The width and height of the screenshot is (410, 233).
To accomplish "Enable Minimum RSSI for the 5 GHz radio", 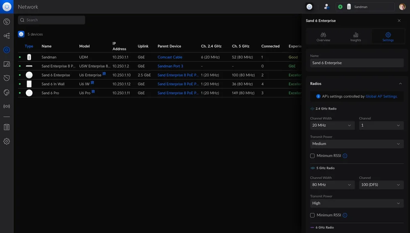I will pyautogui.click(x=312, y=215).
